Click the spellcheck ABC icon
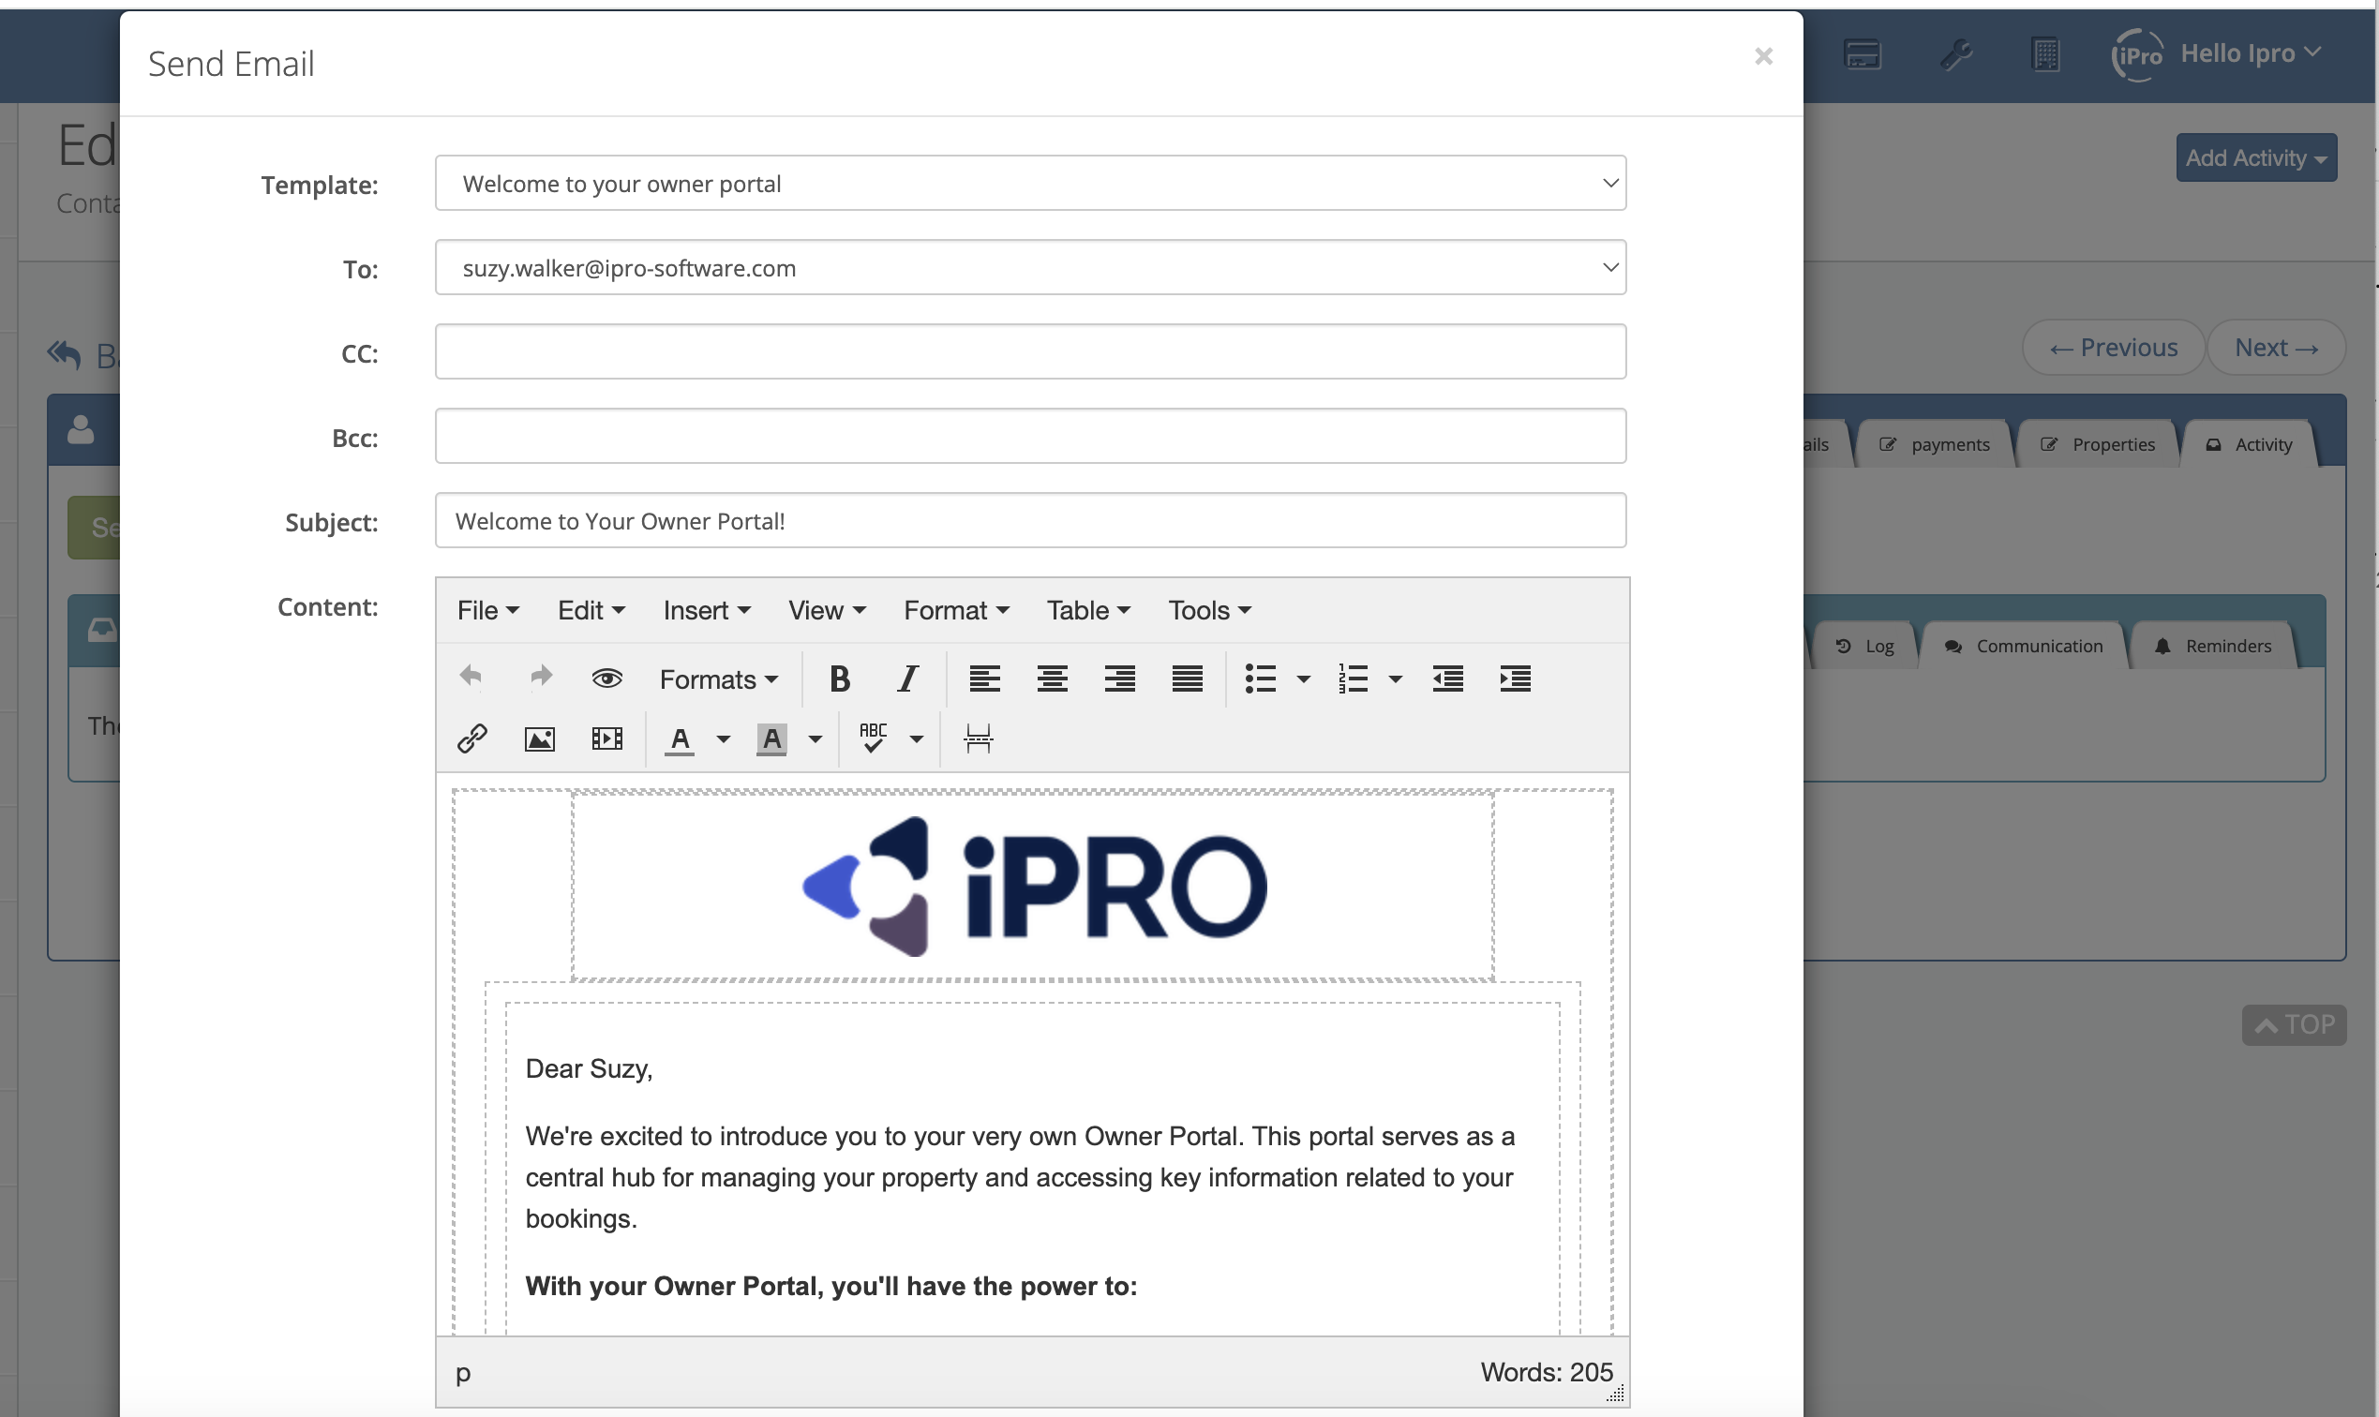 [873, 738]
